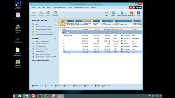Viewport: 175px width, 98px height.
Task: Select the D: partition row in the list
Action: coord(102,49)
